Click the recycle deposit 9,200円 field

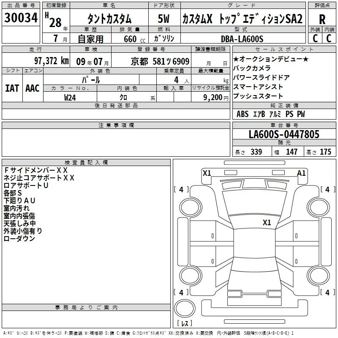[x=210, y=97]
